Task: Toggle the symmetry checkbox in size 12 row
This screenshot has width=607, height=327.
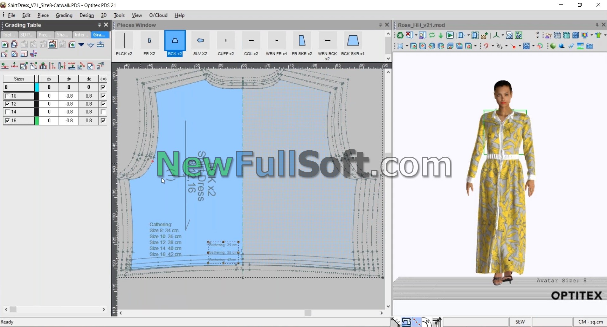Action: [x=103, y=104]
